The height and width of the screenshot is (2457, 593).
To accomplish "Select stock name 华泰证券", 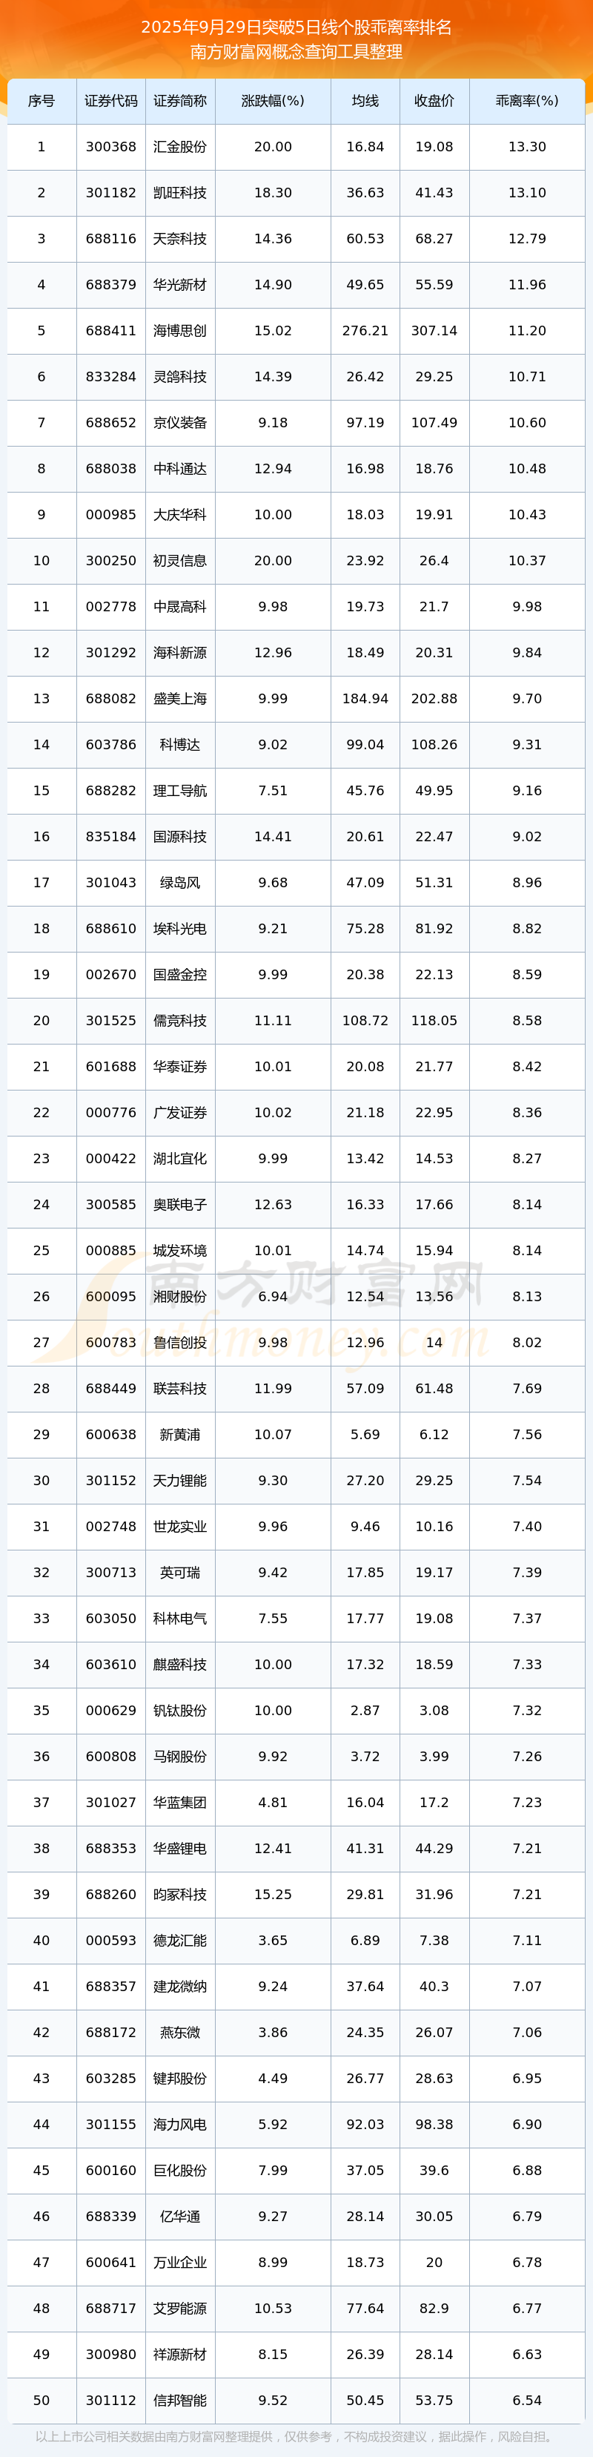I will [x=180, y=1066].
